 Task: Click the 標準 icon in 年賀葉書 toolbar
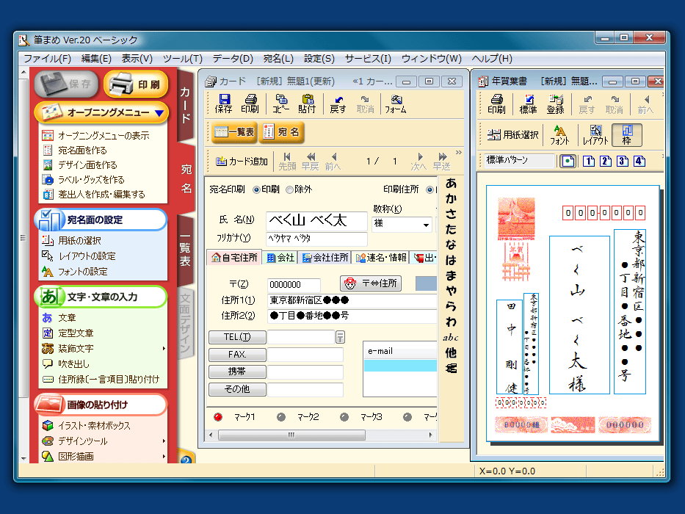pyautogui.click(x=528, y=104)
